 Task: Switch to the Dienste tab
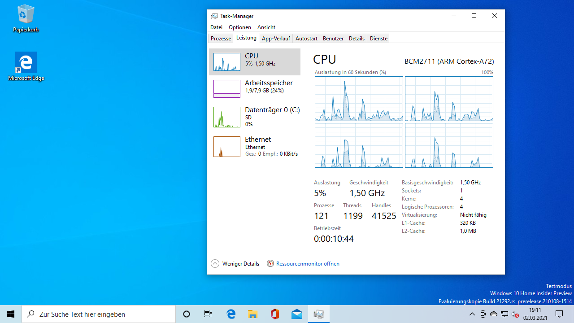pyautogui.click(x=378, y=39)
